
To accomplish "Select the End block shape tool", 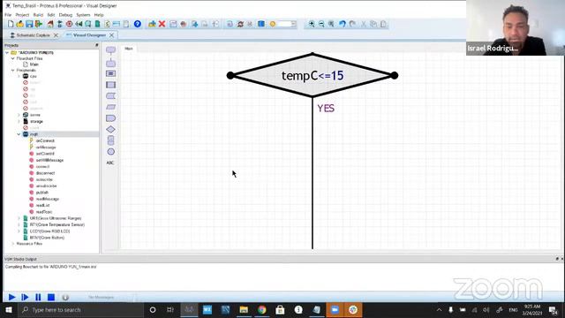I will point(110,63).
